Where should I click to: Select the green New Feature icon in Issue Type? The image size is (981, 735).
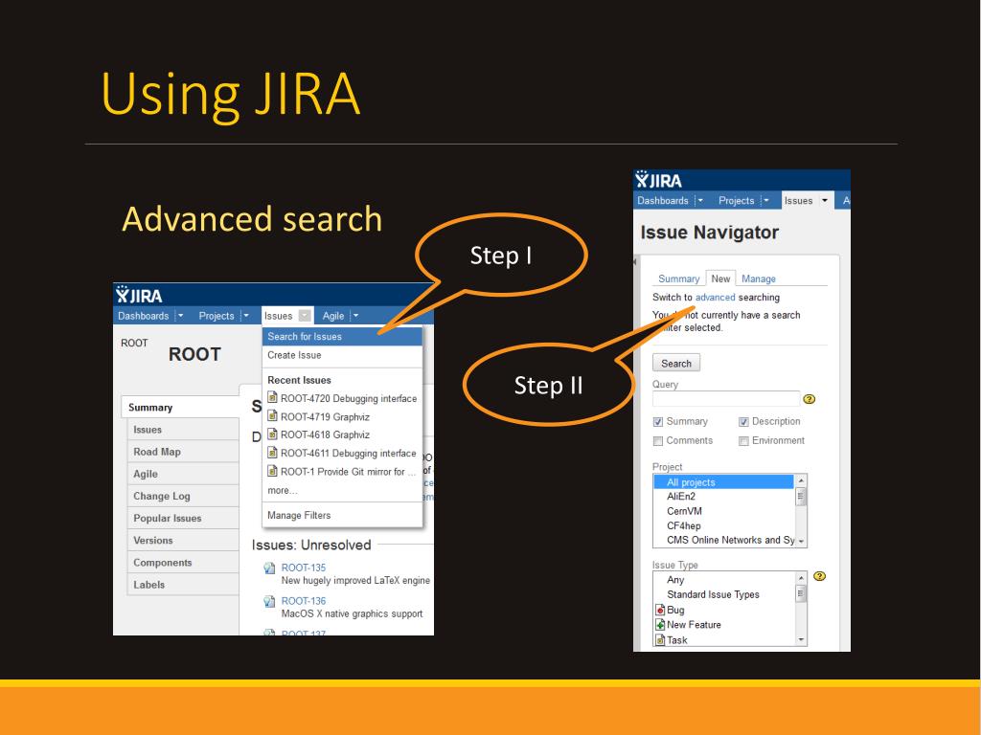pyautogui.click(x=660, y=624)
